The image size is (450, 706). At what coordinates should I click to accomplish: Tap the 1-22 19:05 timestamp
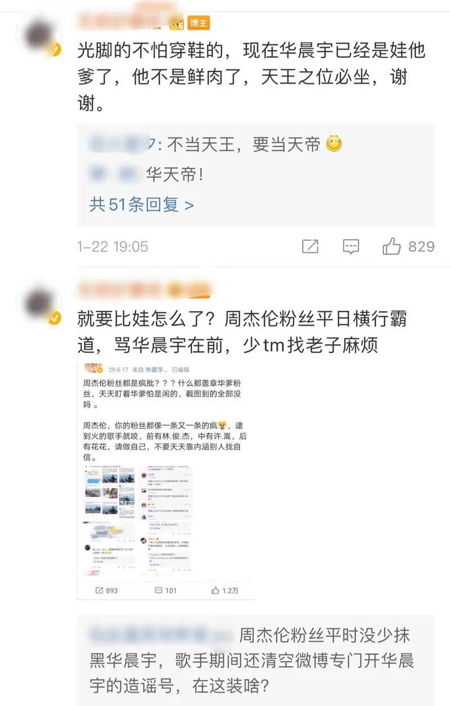coord(112,247)
